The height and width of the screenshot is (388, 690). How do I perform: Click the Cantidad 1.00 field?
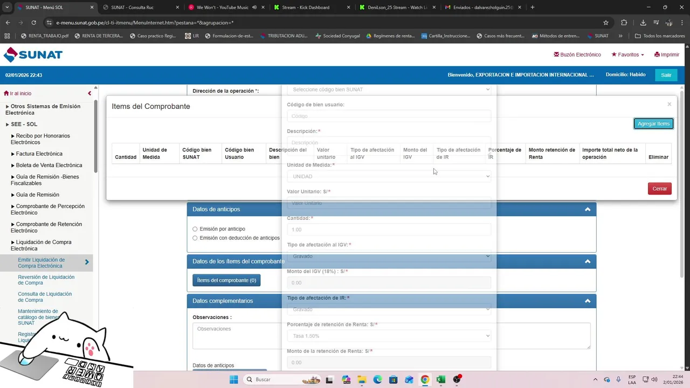389,230
